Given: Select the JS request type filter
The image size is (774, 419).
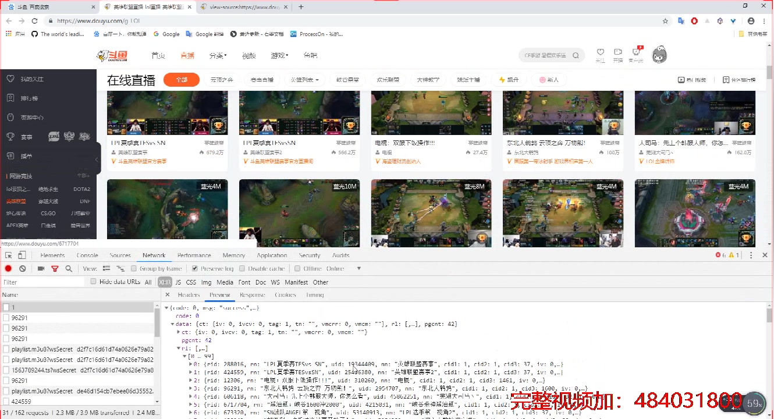Looking at the screenshot, I should point(178,282).
